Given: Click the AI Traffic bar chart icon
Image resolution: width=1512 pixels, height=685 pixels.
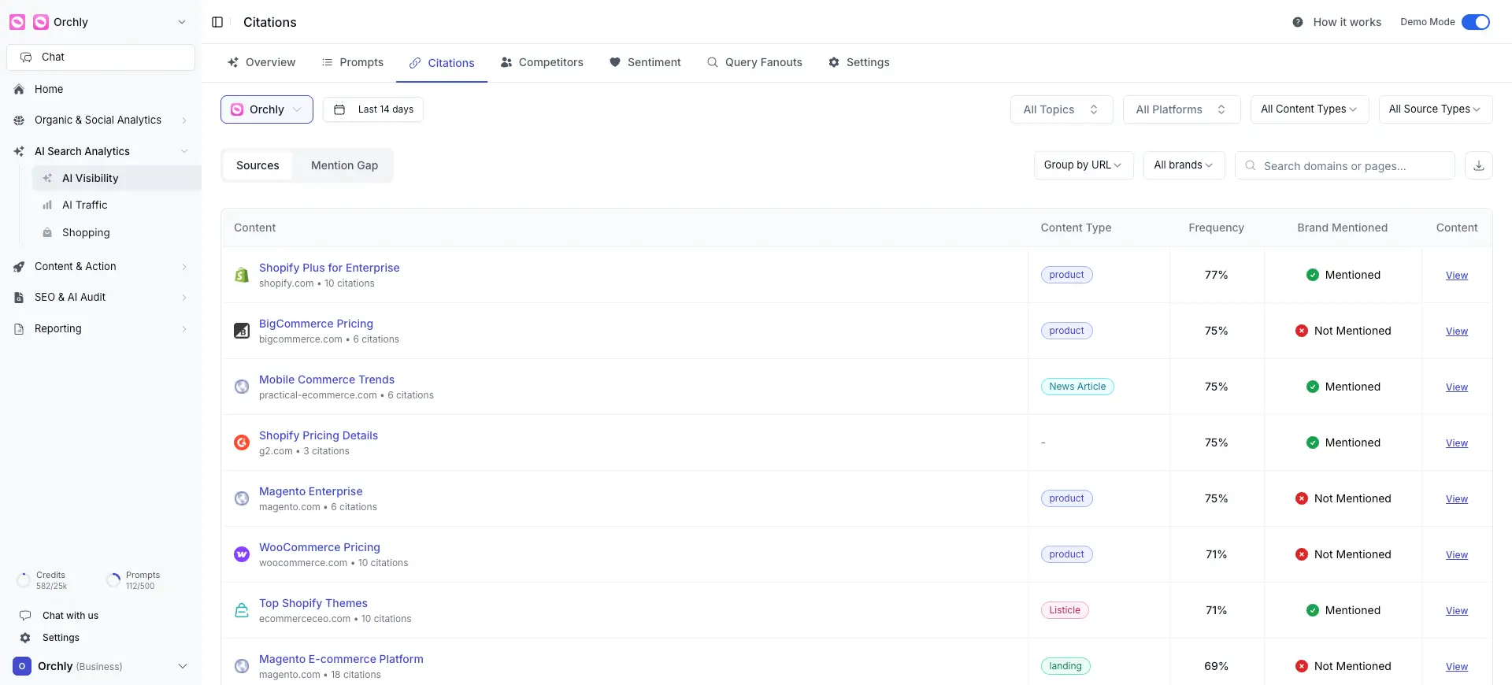Looking at the screenshot, I should click(x=47, y=205).
